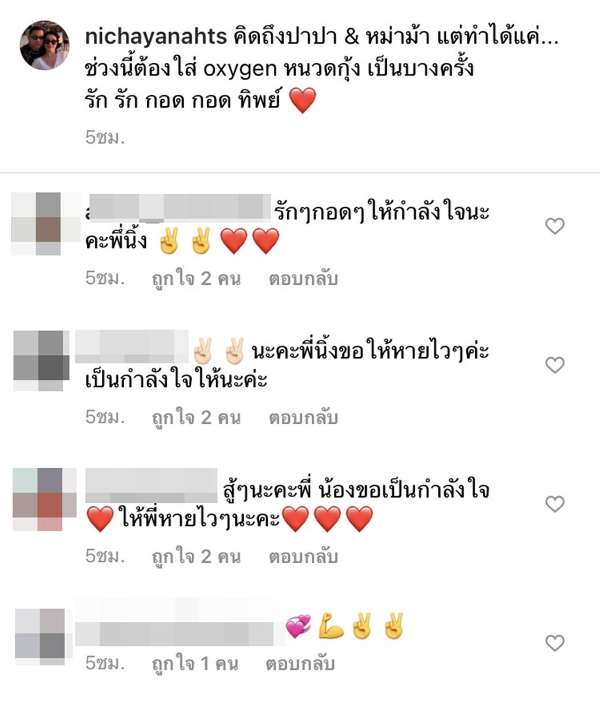View likes on first comment ถูกใจ 2 คน
The width and height of the screenshot is (600, 707).
pyautogui.click(x=196, y=279)
